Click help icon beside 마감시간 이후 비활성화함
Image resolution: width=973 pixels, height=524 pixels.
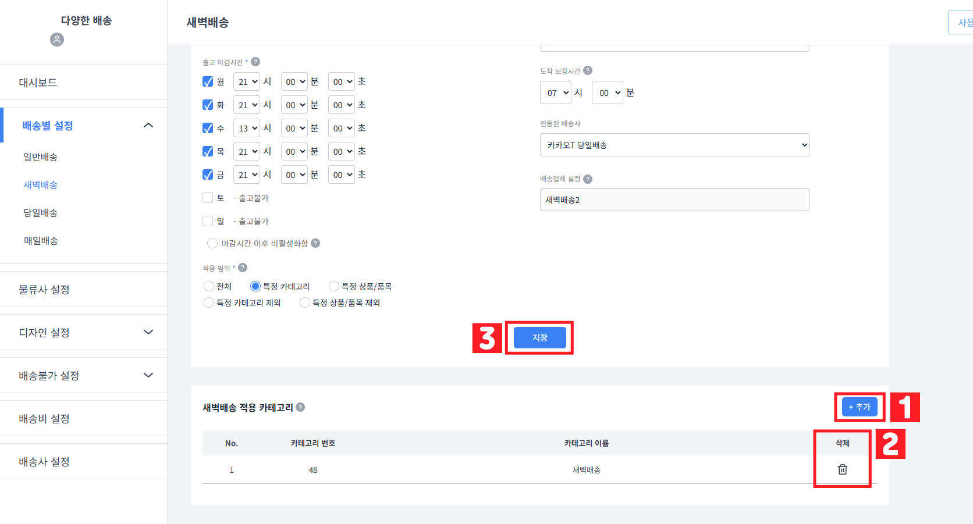click(315, 243)
